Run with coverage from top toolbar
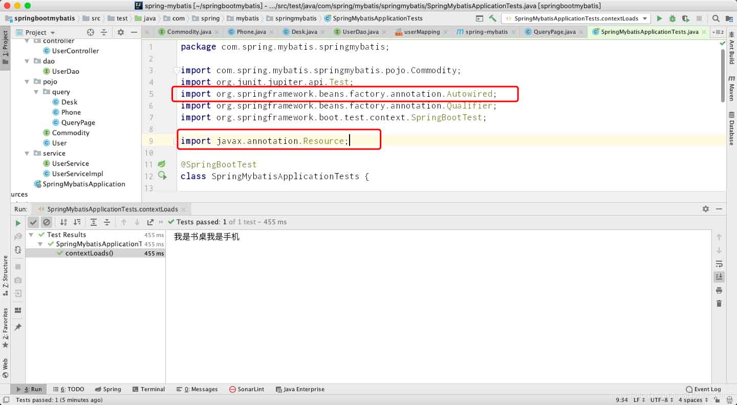 [x=686, y=18]
